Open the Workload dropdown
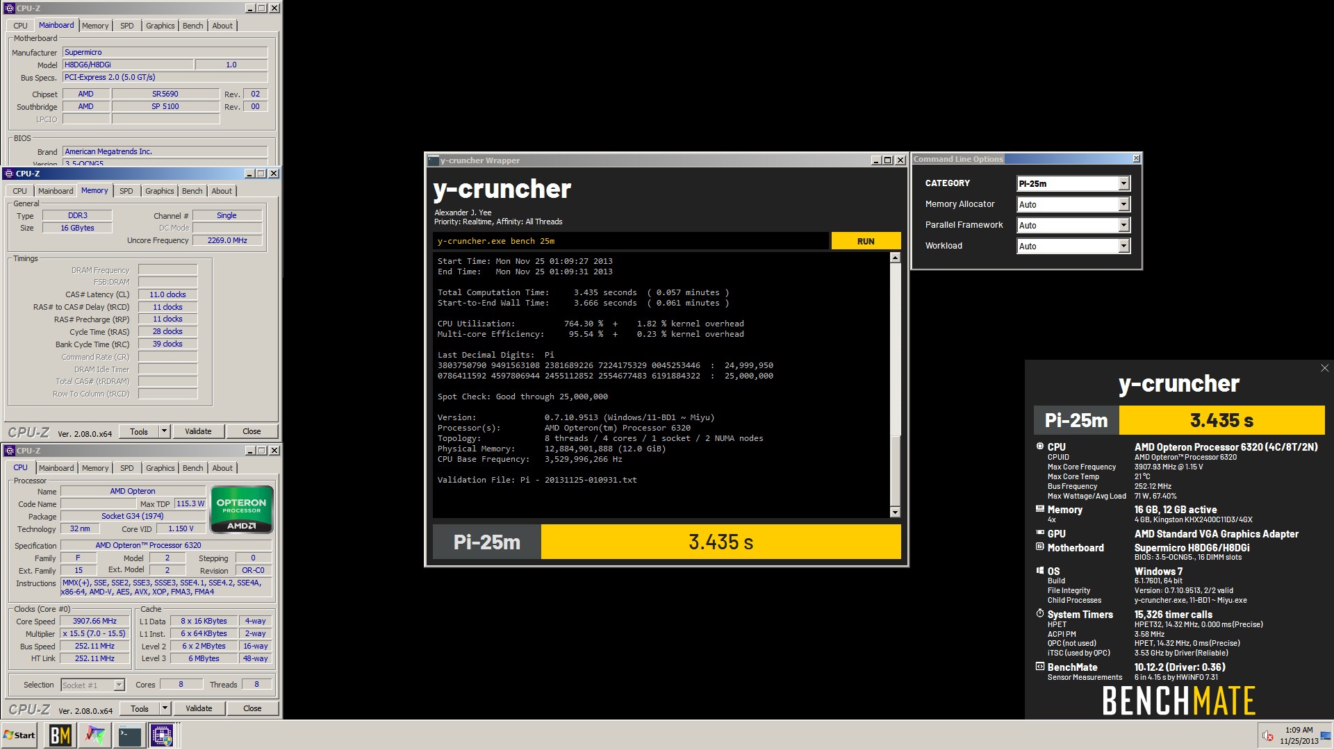 1123,246
